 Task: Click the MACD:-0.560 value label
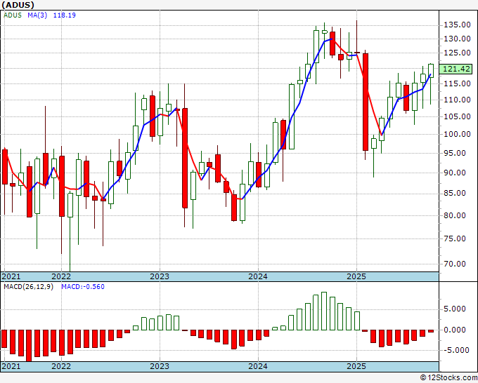click(83, 287)
